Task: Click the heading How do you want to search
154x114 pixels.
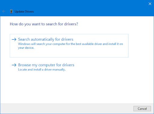Action: pos(44,24)
